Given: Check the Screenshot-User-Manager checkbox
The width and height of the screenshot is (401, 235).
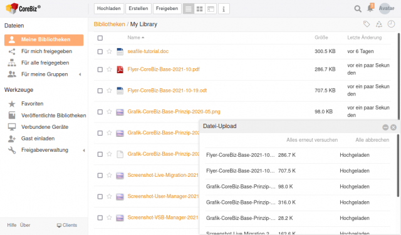Looking at the screenshot, I should coord(100,197).
